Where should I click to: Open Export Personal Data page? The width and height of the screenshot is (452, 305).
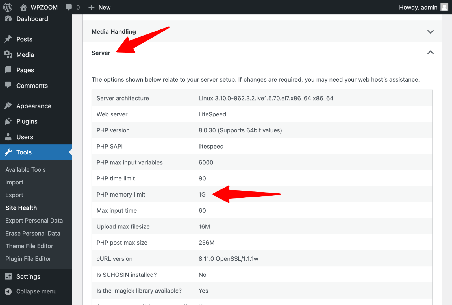[x=34, y=221]
